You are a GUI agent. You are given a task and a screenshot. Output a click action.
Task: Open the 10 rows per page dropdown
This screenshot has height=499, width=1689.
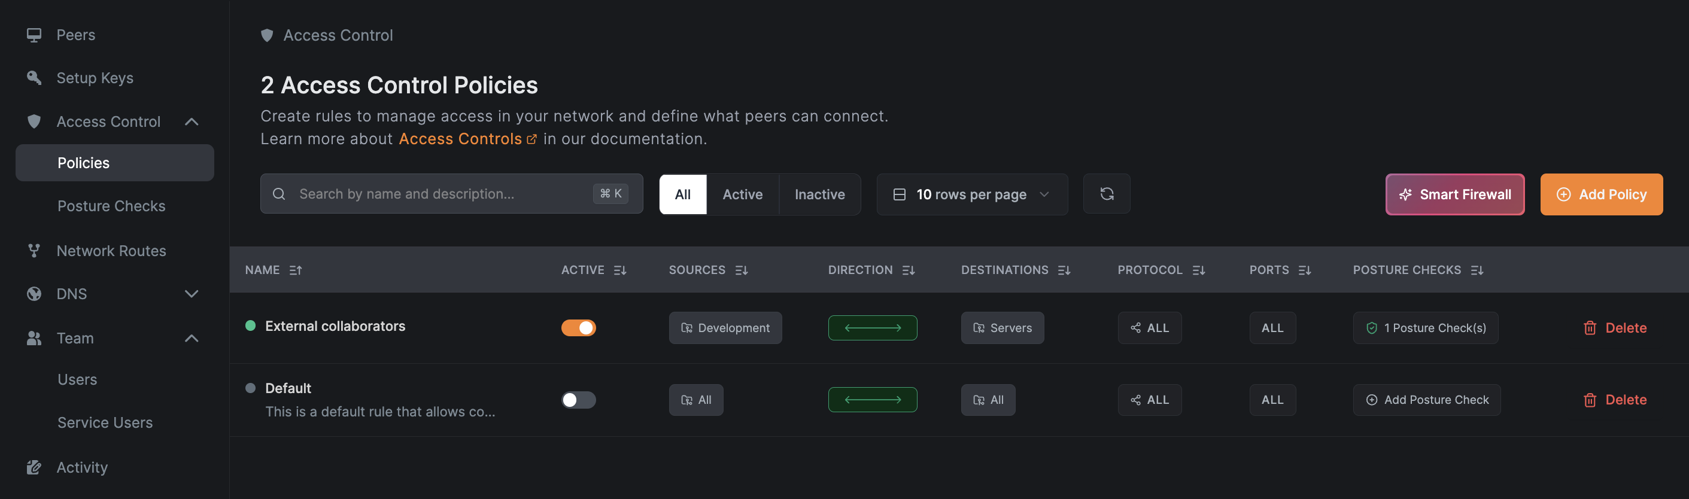click(972, 194)
